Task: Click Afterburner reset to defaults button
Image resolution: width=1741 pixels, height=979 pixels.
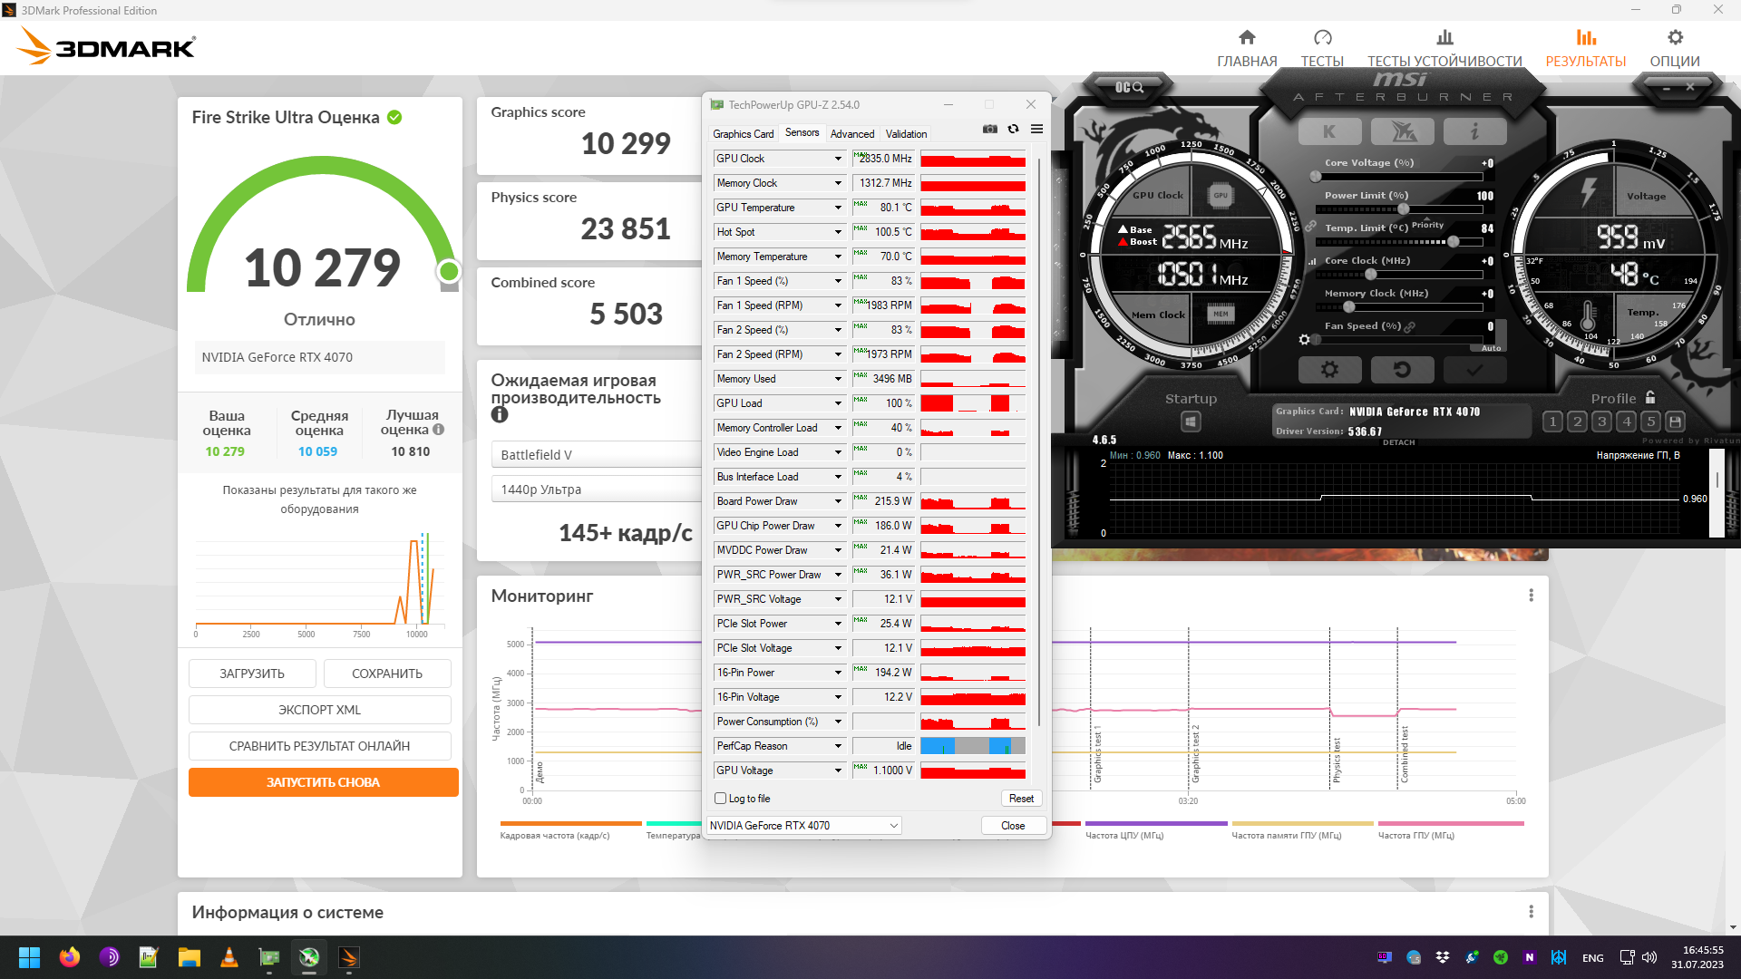Action: 1402,370
